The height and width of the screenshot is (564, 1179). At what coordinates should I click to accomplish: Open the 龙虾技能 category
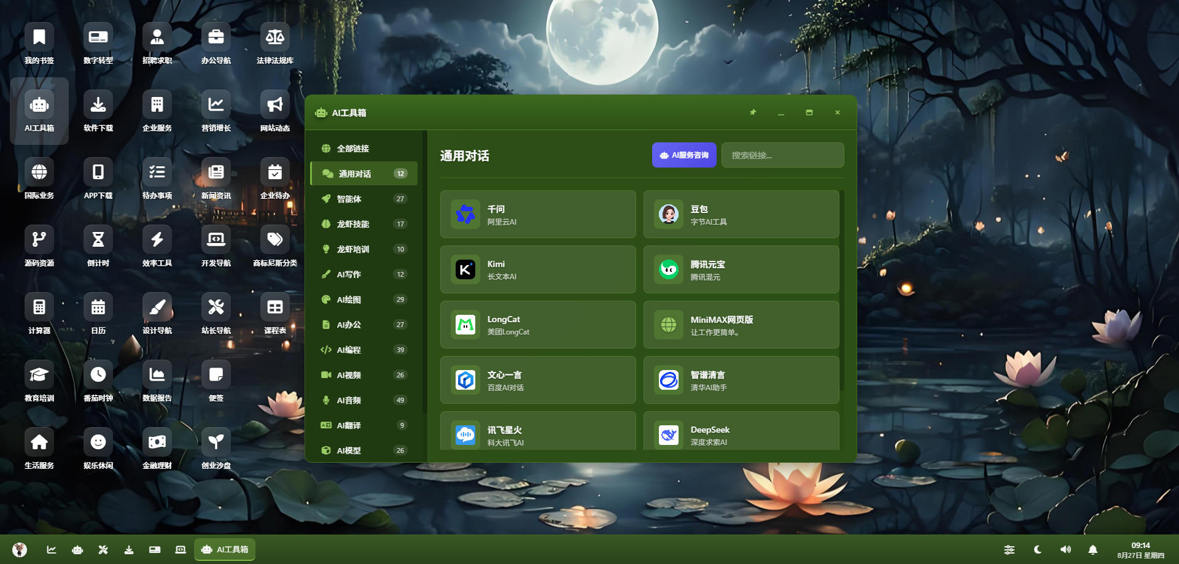(x=364, y=224)
